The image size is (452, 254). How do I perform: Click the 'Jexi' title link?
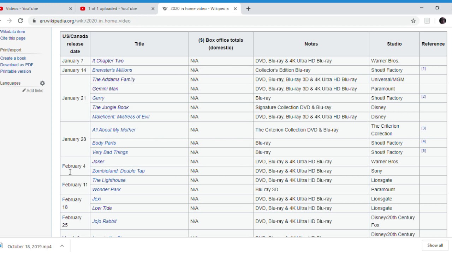96,199
